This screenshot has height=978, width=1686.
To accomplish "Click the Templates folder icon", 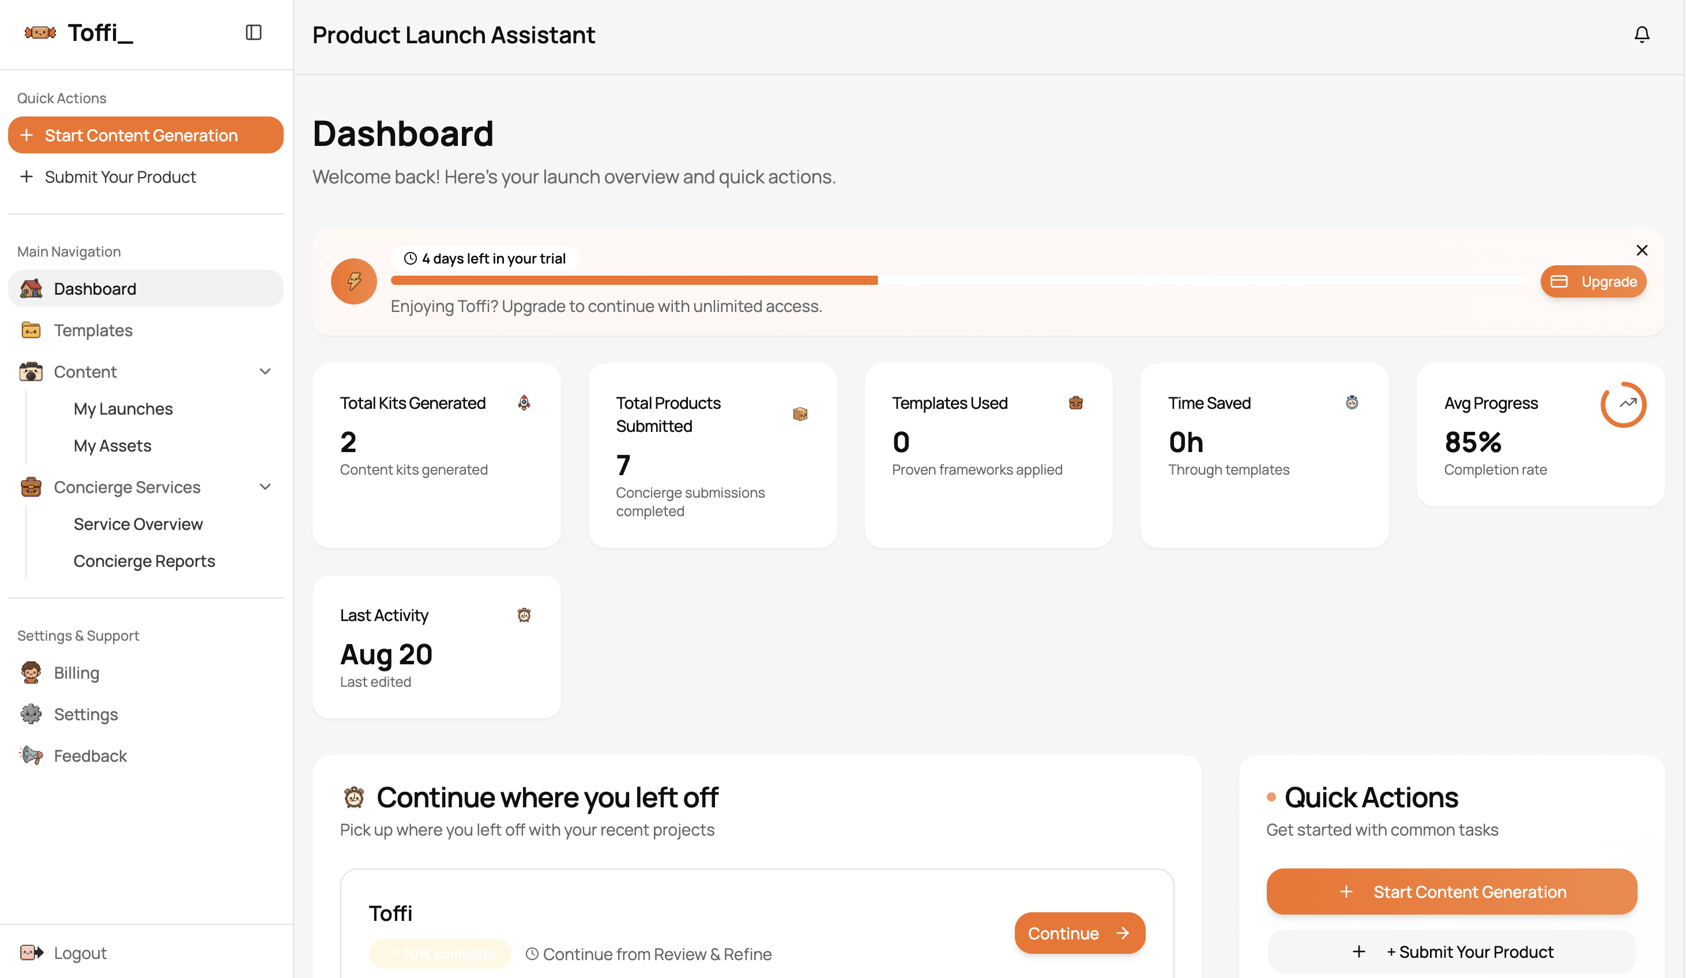I will pos(31,330).
